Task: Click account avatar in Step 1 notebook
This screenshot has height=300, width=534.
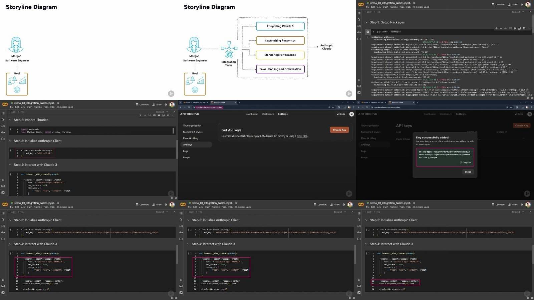Action: point(528,4)
